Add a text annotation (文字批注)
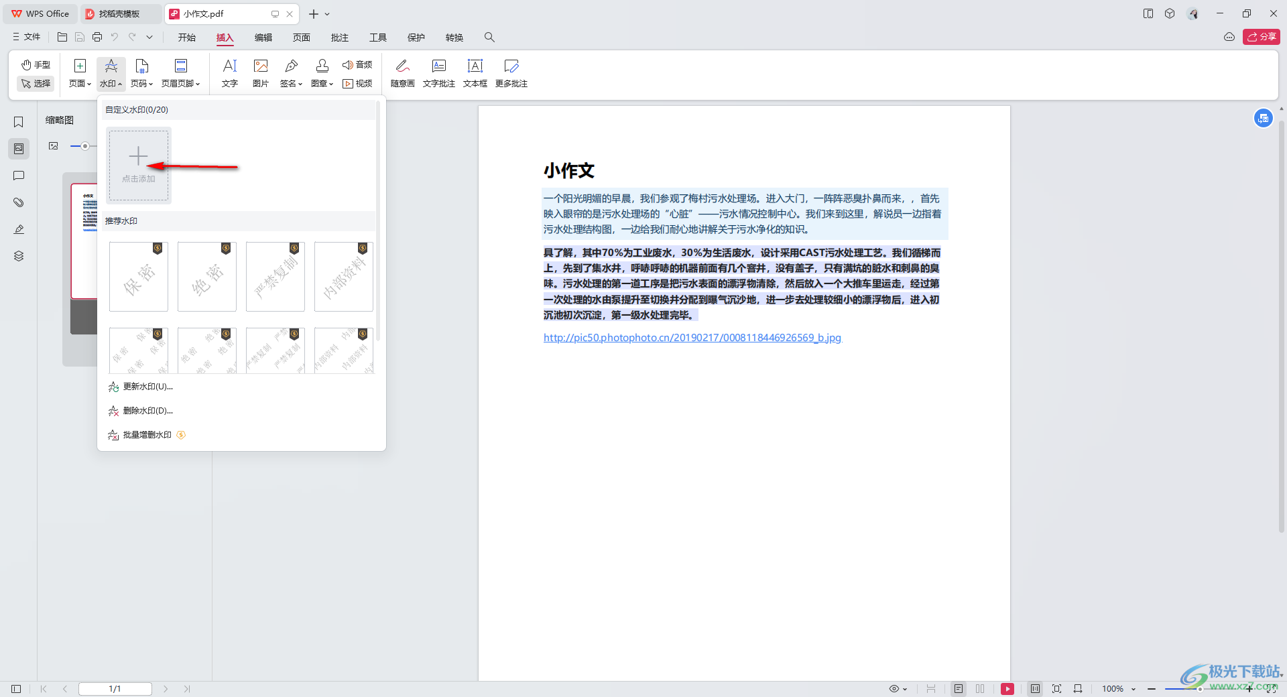This screenshot has height=697, width=1287. click(439, 74)
